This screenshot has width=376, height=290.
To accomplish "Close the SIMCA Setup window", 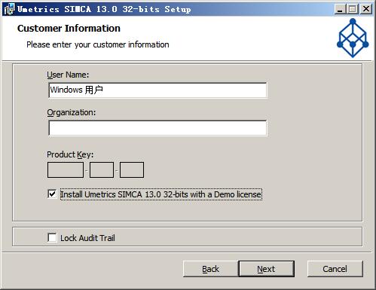I will [x=366, y=9].
